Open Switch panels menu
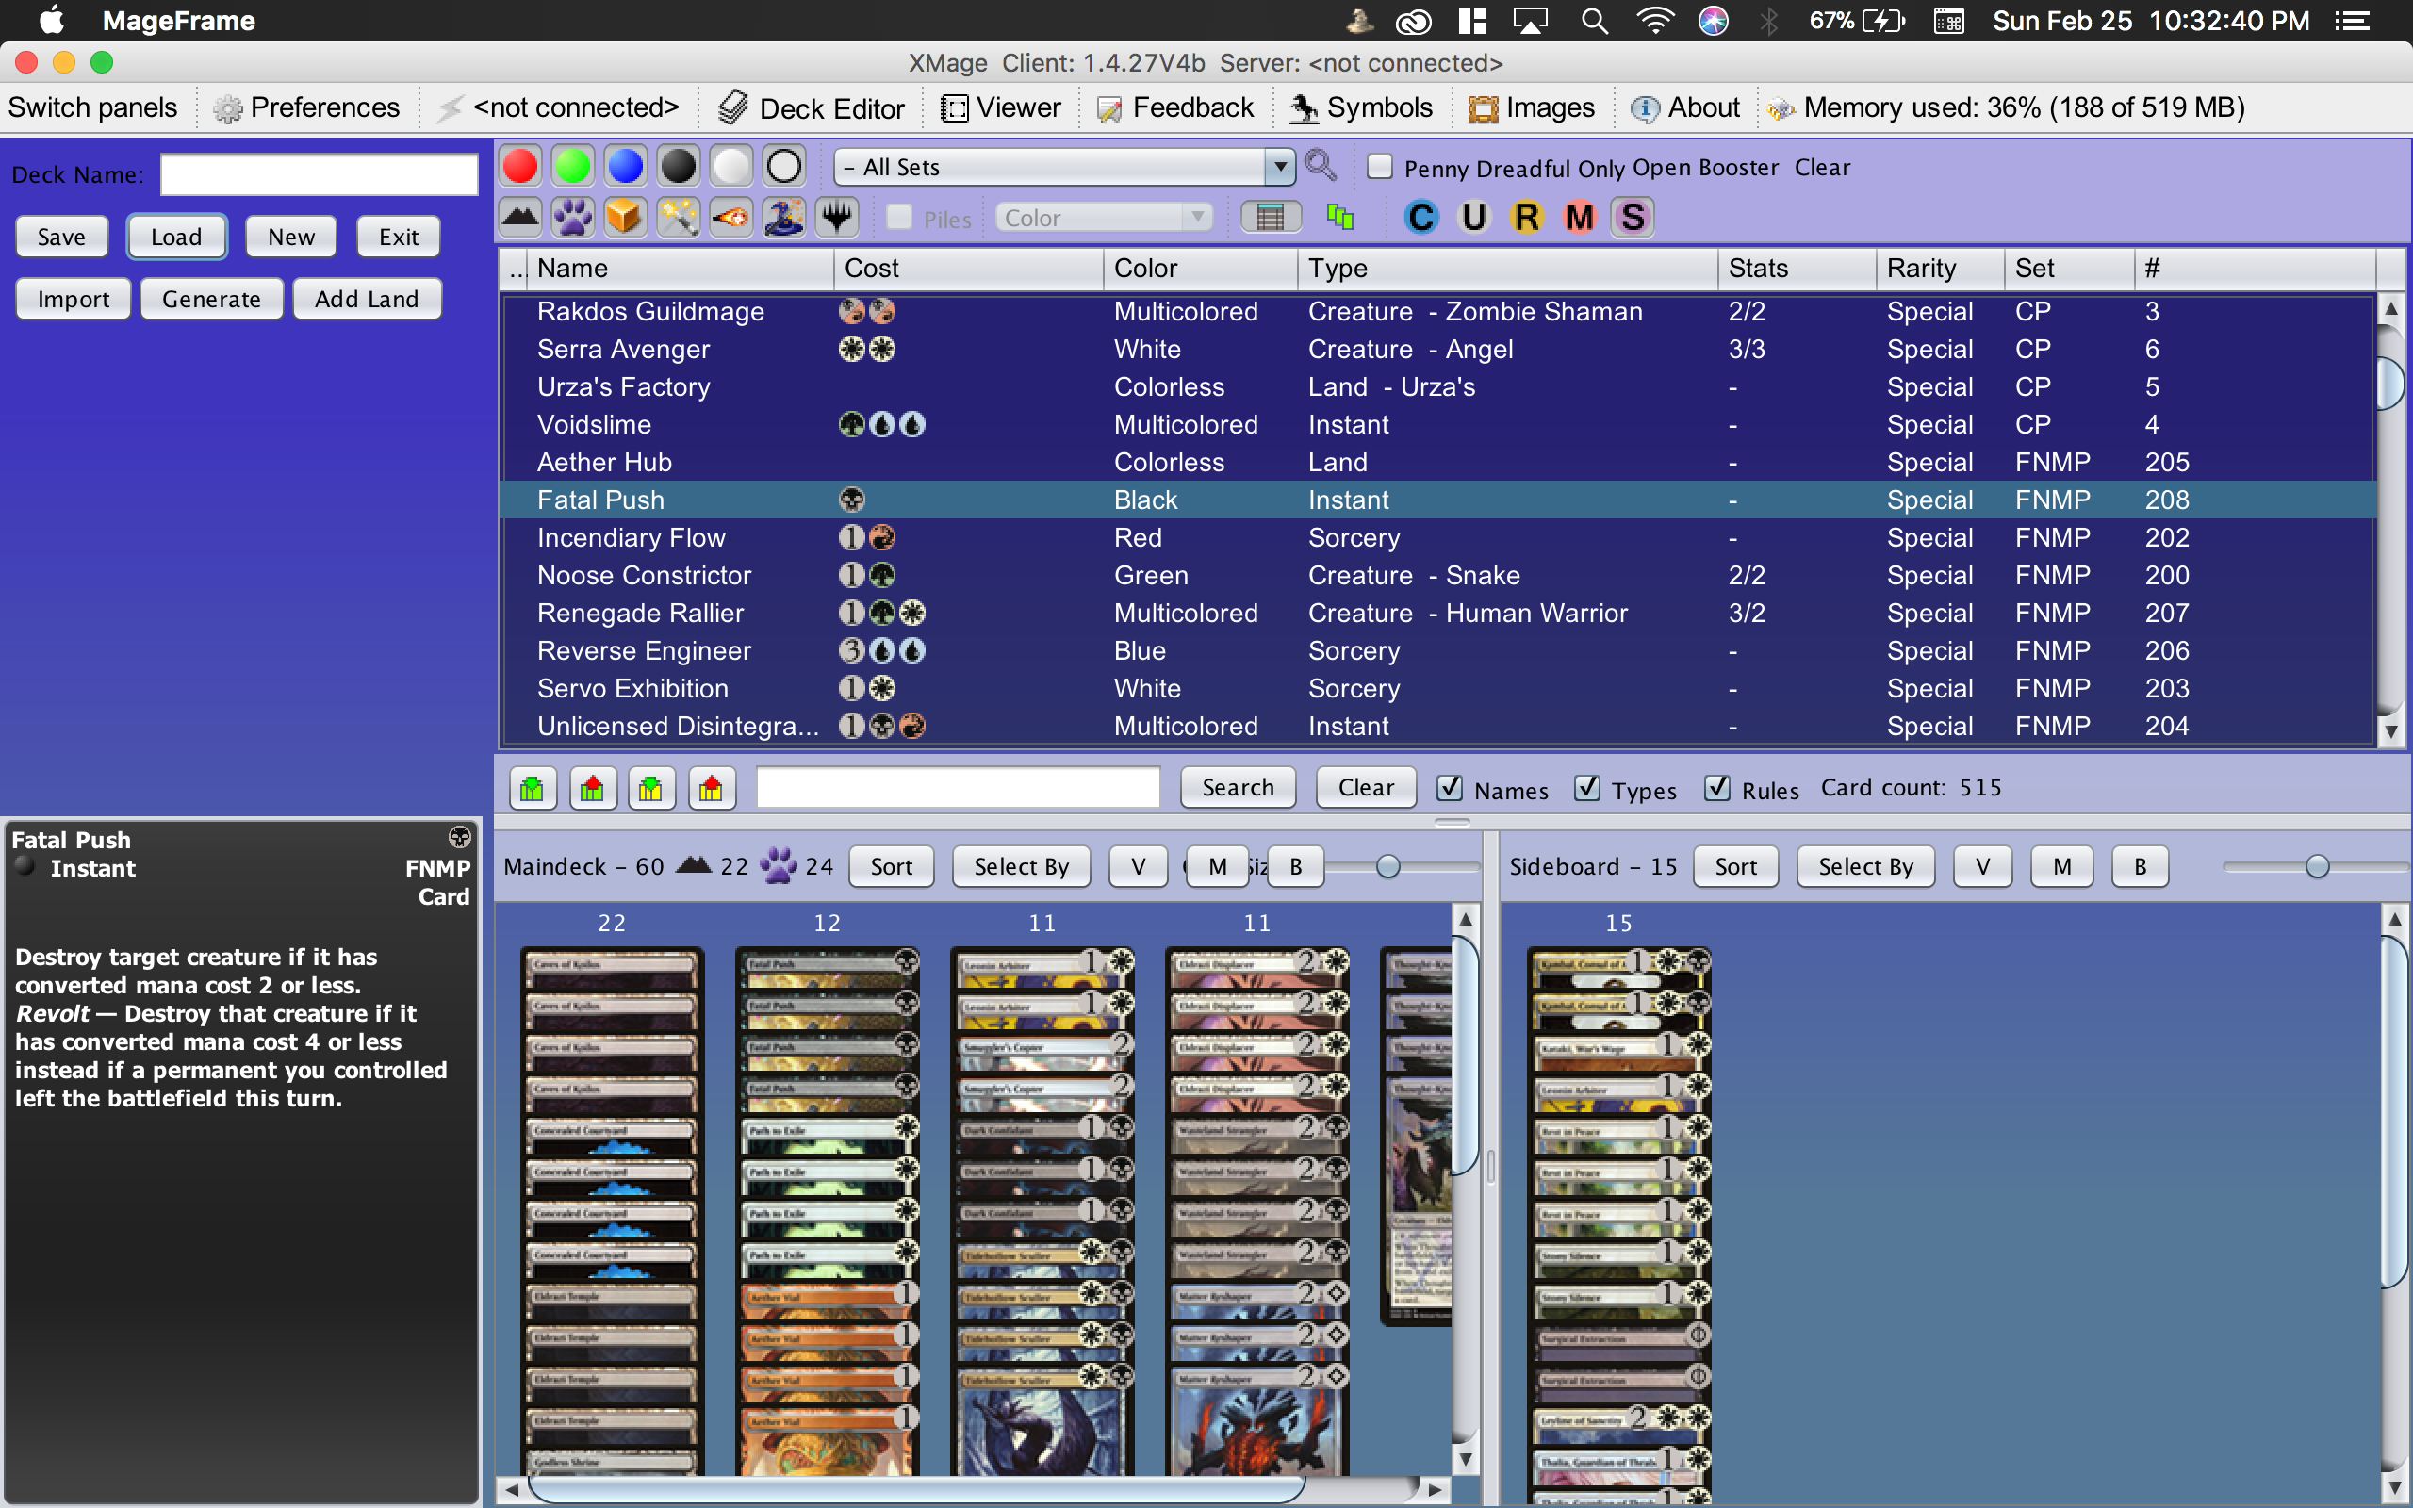The image size is (2413, 1508). (92, 107)
